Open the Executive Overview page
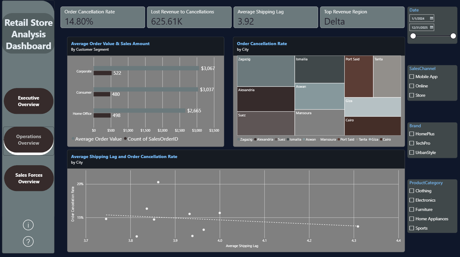Image resolution: width=460 pixels, height=257 pixels. pos(29,101)
